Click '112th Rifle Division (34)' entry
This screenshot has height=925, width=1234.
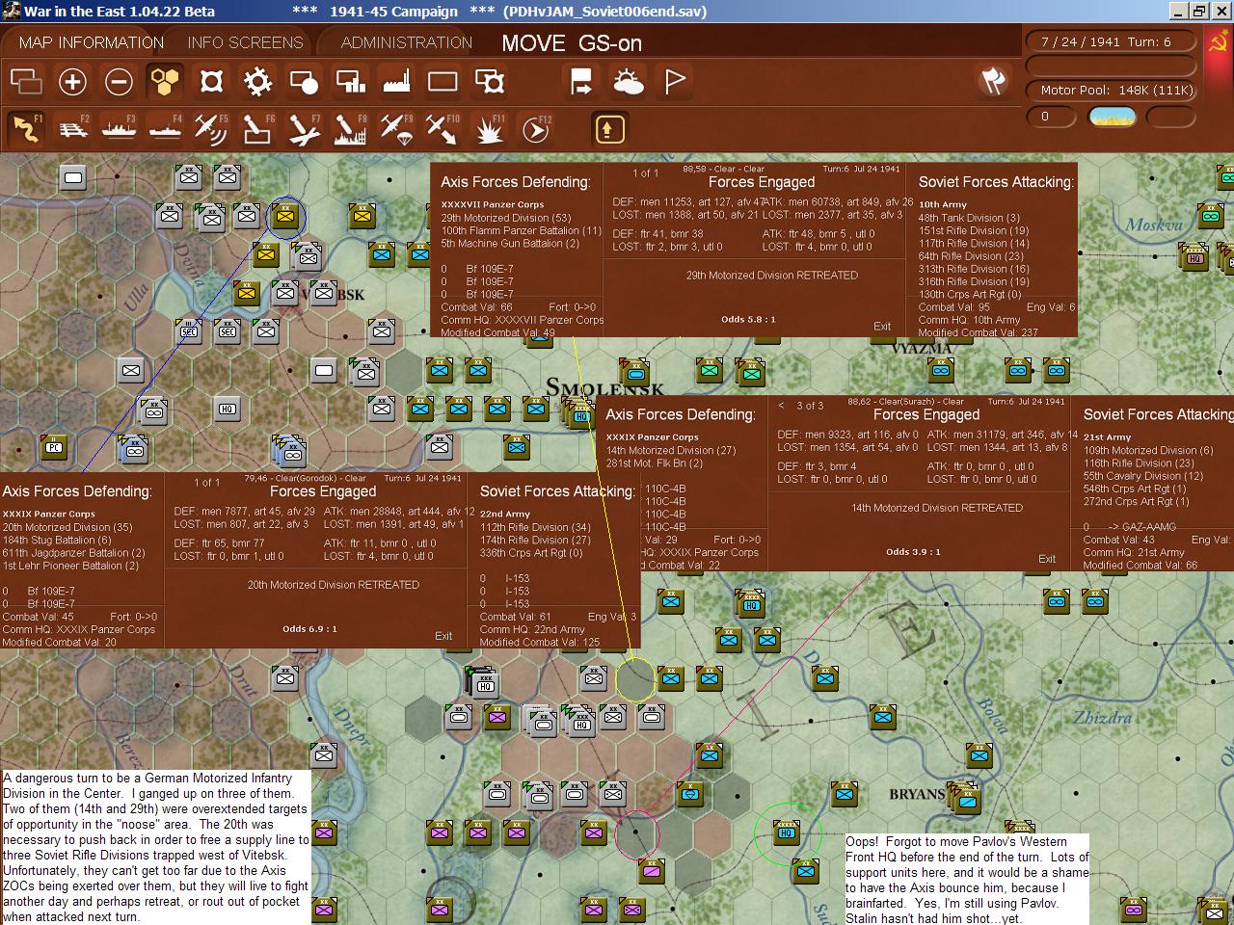coord(535,527)
